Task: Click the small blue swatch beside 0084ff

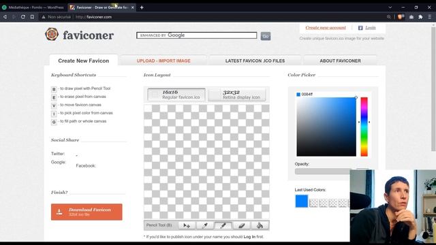Action: coord(298,95)
